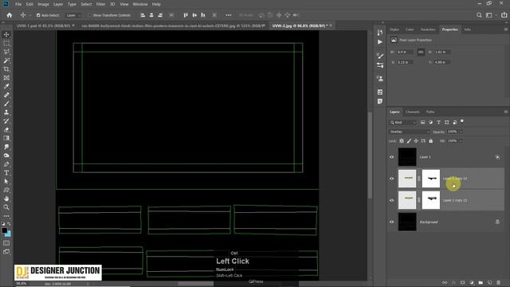The image size is (510, 287).
Task: Switch to the Paths tab
Action: tap(430, 112)
